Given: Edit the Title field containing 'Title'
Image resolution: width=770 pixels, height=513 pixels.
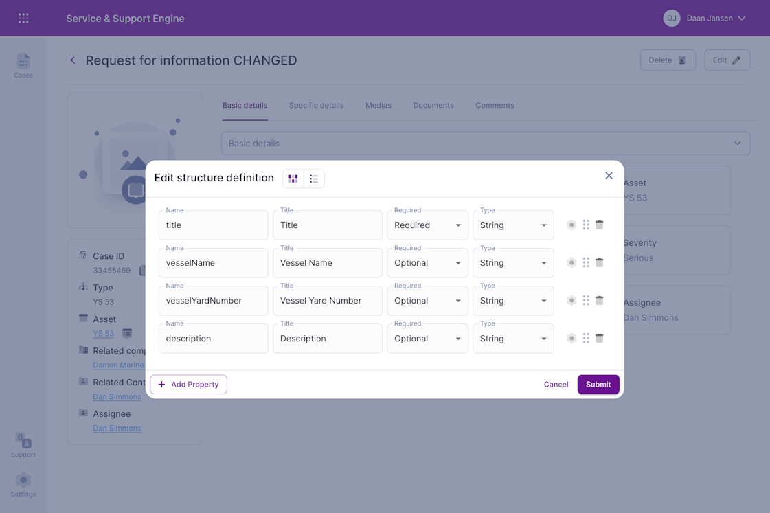Looking at the screenshot, I should tap(328, 225).
